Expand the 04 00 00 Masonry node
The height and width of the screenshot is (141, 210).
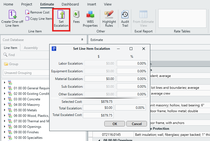4,105
